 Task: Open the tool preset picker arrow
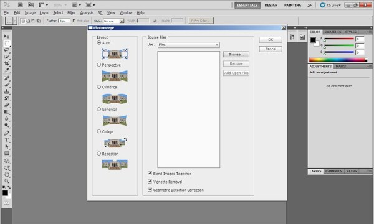(15, 21)
